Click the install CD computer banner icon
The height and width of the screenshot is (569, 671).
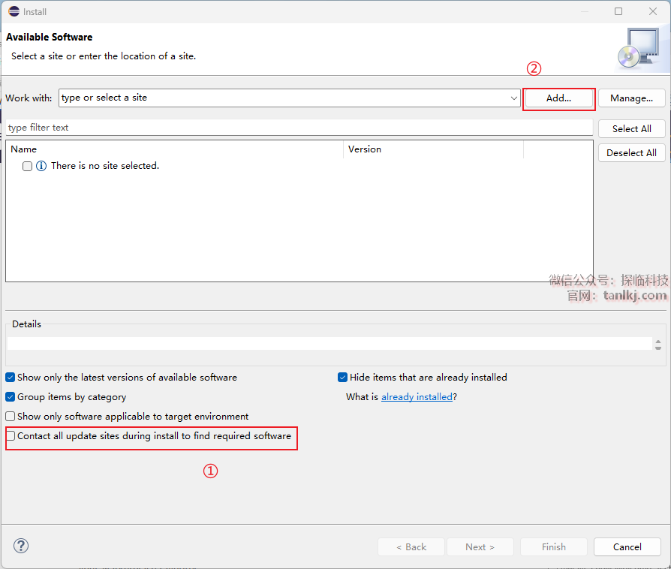pyautogui.click(x=638, y=49)
